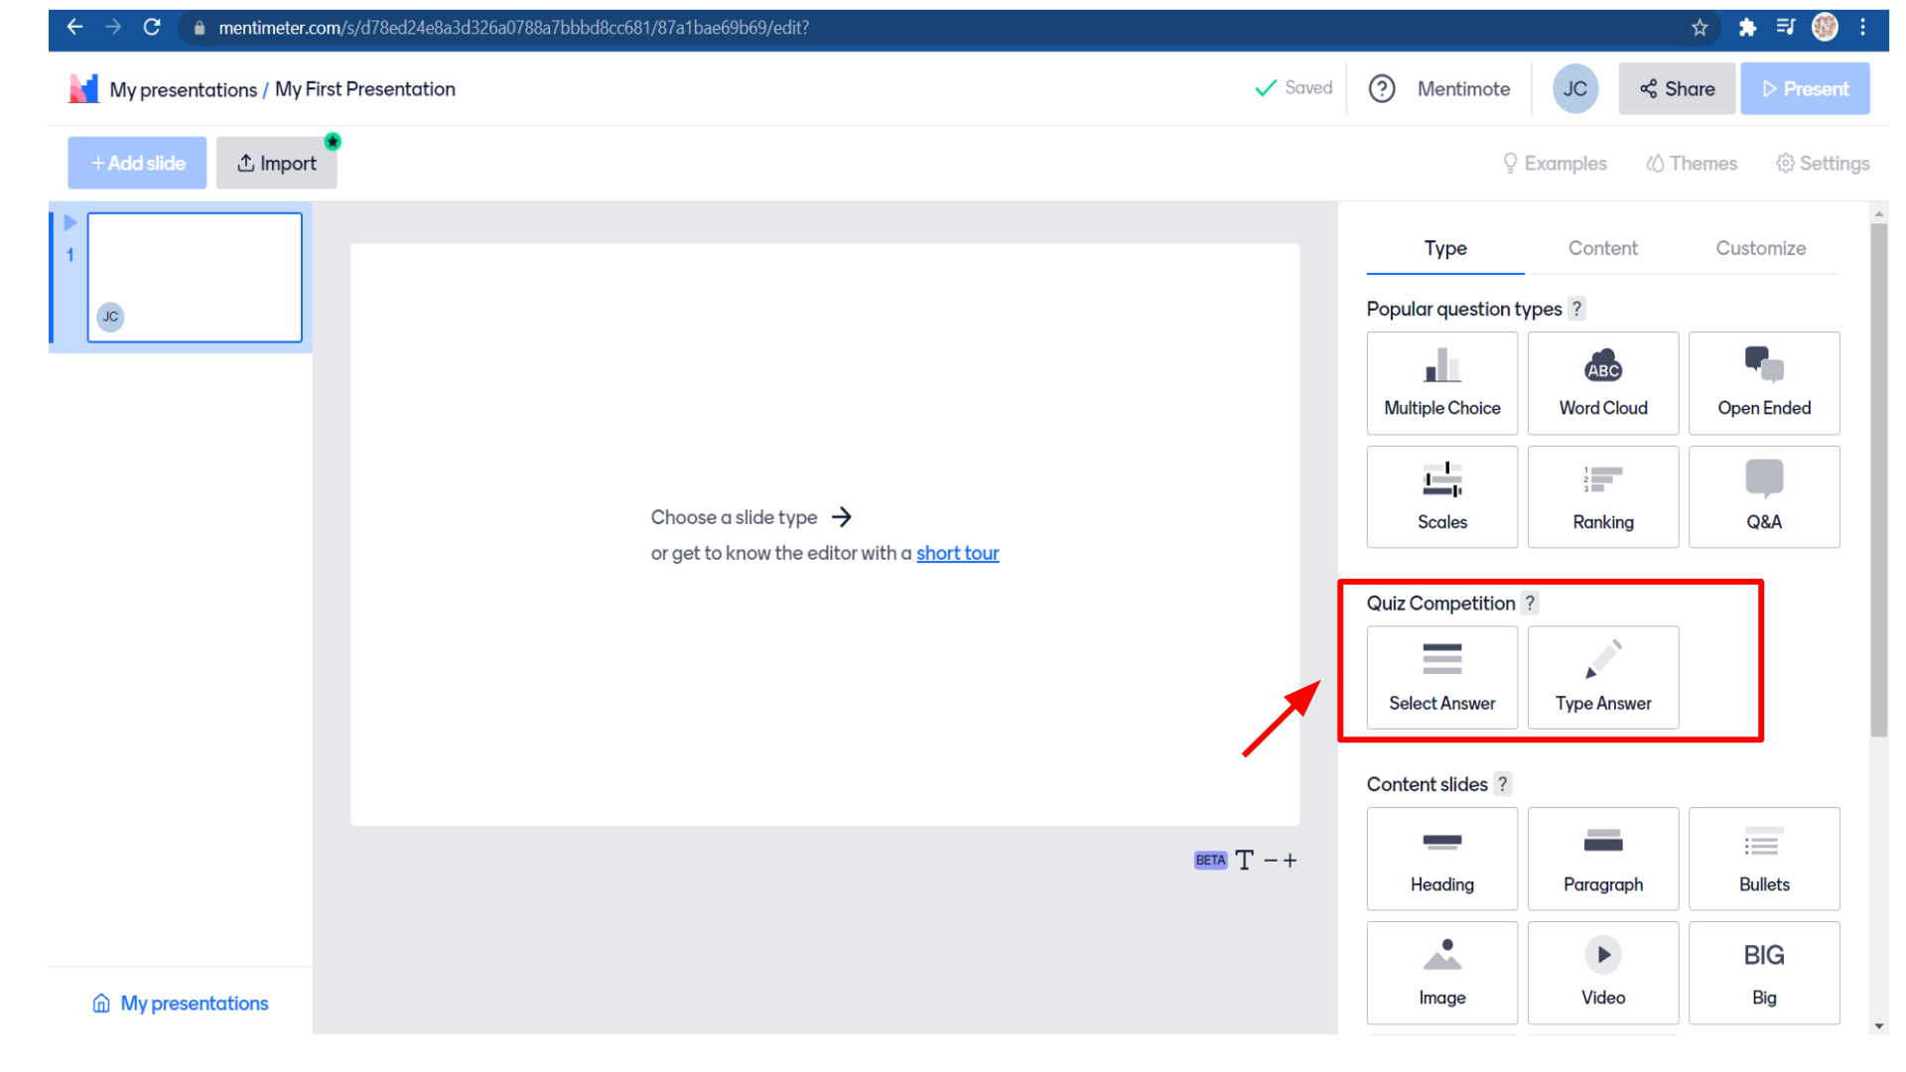Choose the Video content slide
Screen dimensions: 1906x1072
pyautogui.click(x=1602, y=972)
